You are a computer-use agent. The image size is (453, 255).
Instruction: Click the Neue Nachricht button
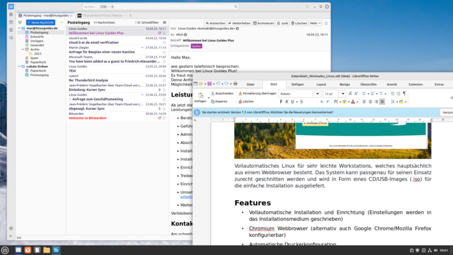coord(41,22)
